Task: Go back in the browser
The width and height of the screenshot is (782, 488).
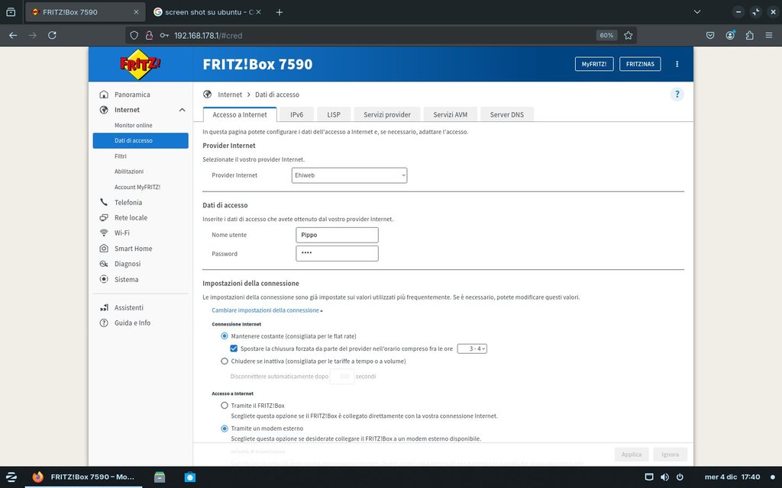Action: coord(13,35)
